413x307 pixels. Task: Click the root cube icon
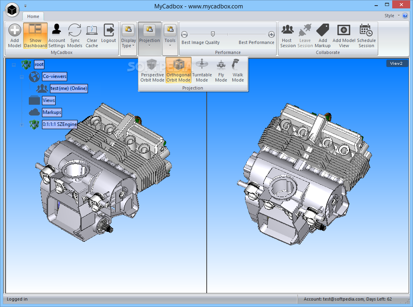[26, 64]
